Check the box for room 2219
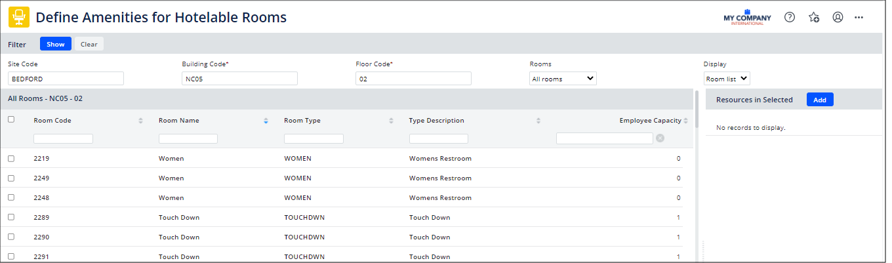Viewport: 892px width, 263px height. pos(10,159)
